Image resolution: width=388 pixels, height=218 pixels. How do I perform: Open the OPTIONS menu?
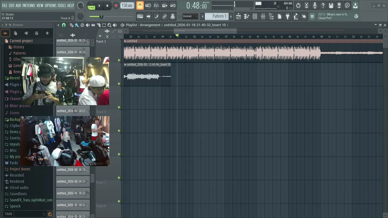click(x=51, y=5)
